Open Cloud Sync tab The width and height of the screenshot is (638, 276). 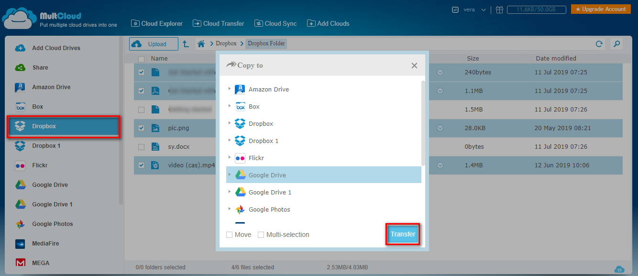pyautogui.click(x=275, y=23)
